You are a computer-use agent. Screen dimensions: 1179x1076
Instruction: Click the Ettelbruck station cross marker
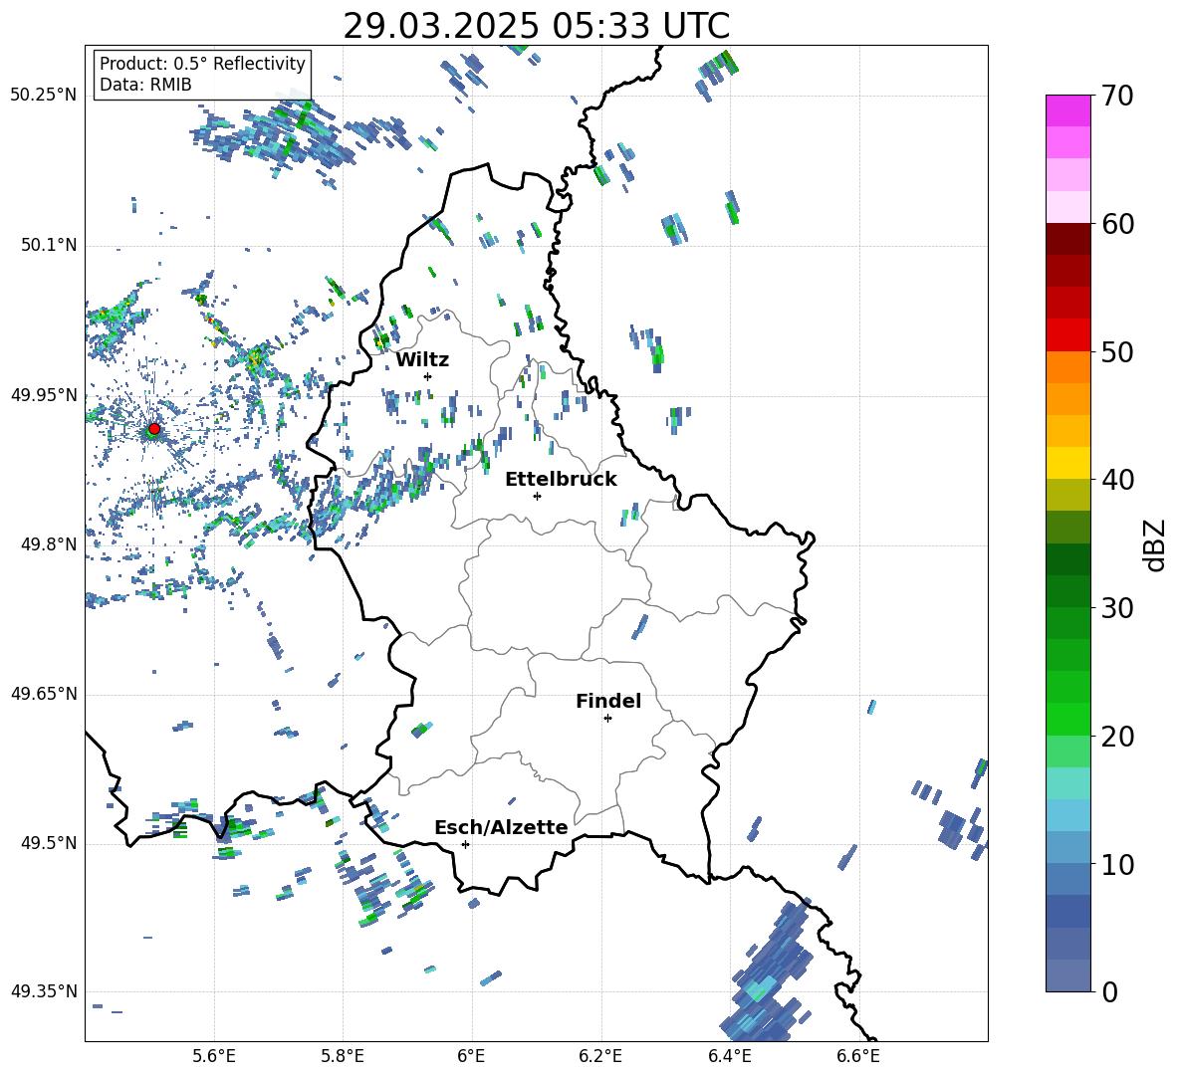537,496
